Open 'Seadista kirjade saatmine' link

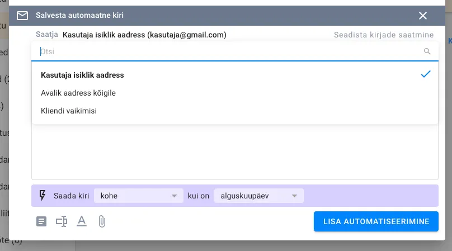coord(384,35)
